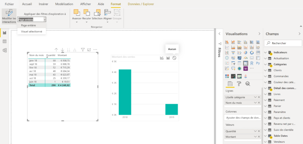The width and height of the screenshot is (303, 144).
Task: Open the Page entière combo box
Action: pyautogui.click(x=32, y=19)
